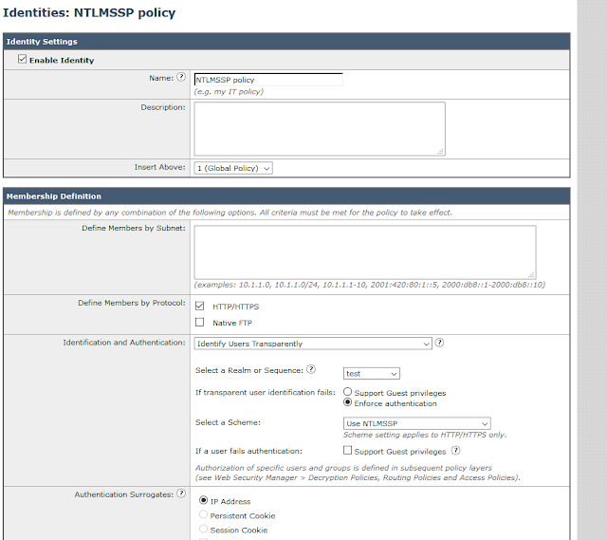
Task: Click the subnet examples hint text
Action: 369,285
